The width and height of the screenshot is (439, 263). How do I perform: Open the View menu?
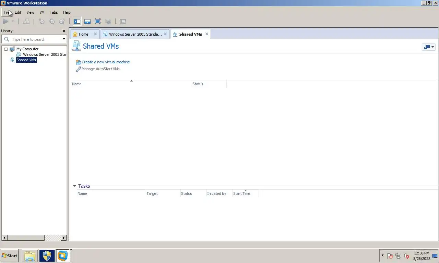tap(30, 12)
